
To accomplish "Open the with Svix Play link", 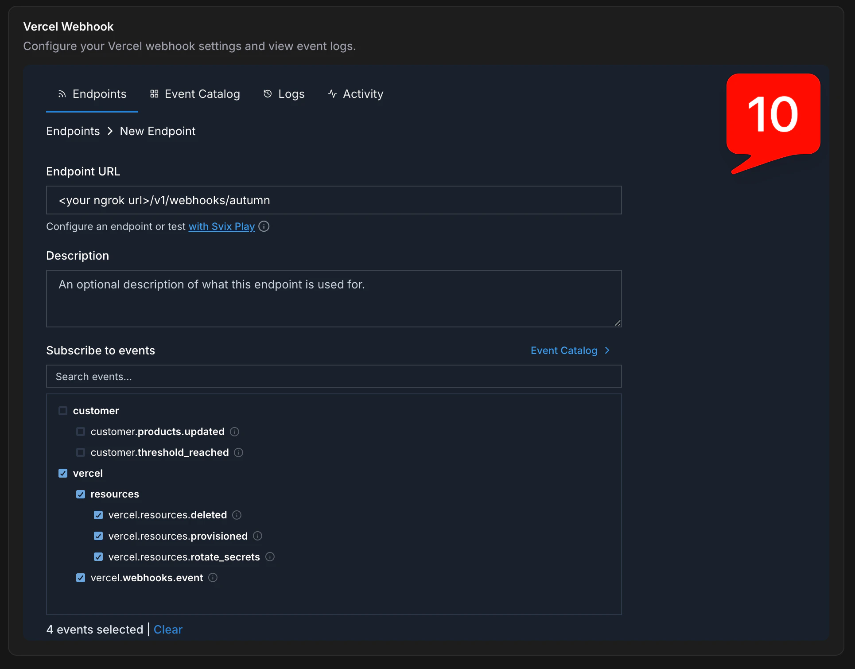I will (x=222, y=226).
